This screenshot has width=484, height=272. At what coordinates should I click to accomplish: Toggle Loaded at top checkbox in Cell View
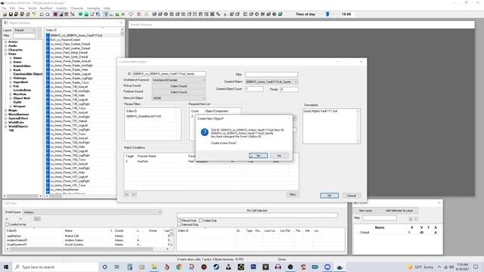(7, 224)
